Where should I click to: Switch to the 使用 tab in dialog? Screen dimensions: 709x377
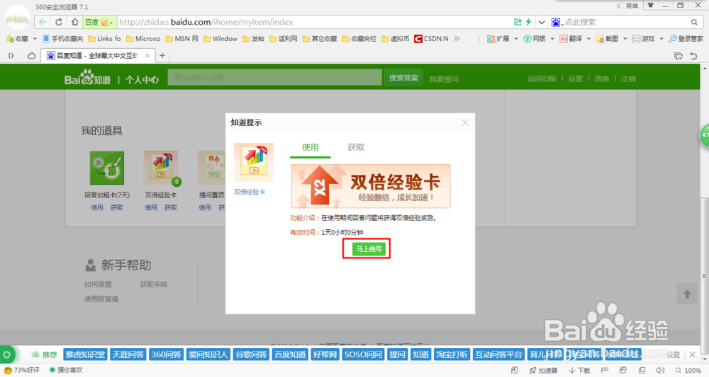(x=311, y=147)
